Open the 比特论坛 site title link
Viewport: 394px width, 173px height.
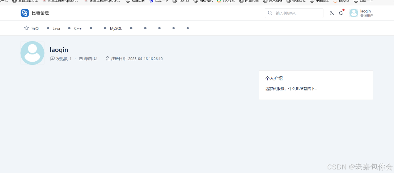coord(40,13)
